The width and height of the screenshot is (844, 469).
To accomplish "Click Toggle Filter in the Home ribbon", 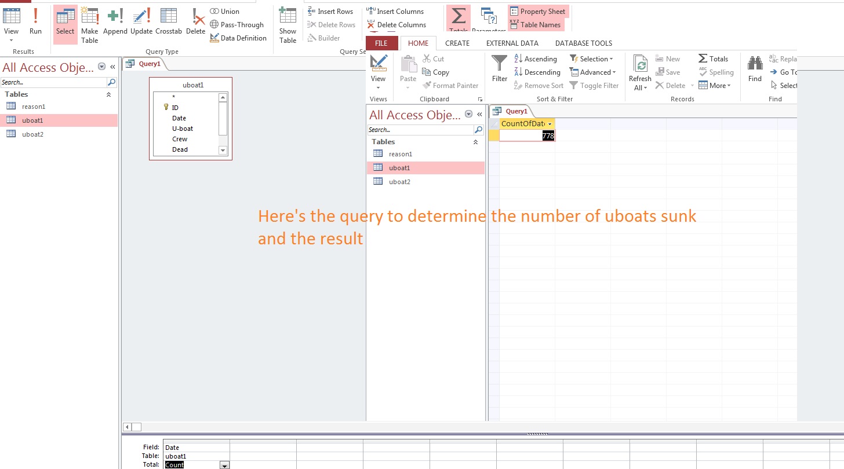I will [x=594, y=85].
